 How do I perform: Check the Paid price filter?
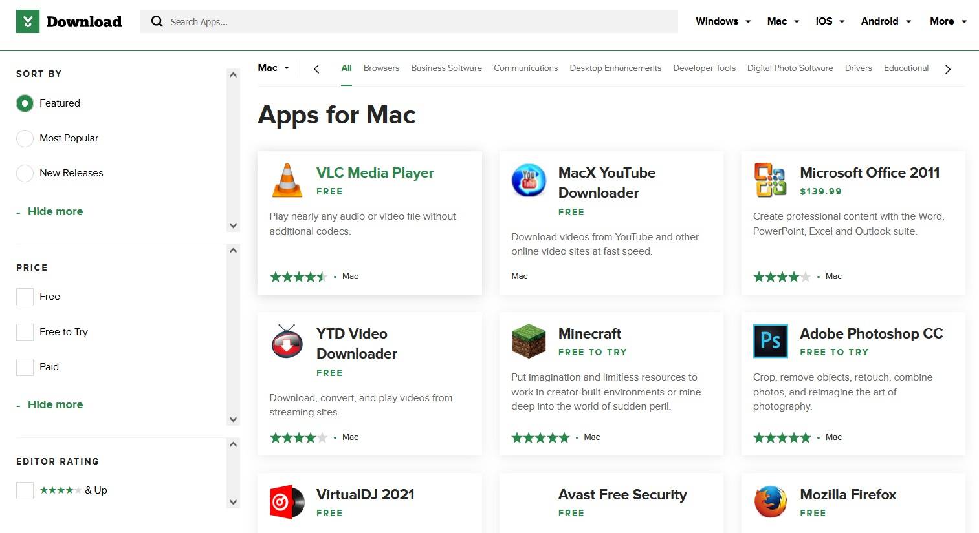click(x=25, y=367)
